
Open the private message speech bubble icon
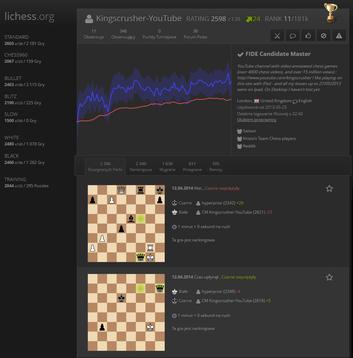point(293,35)
